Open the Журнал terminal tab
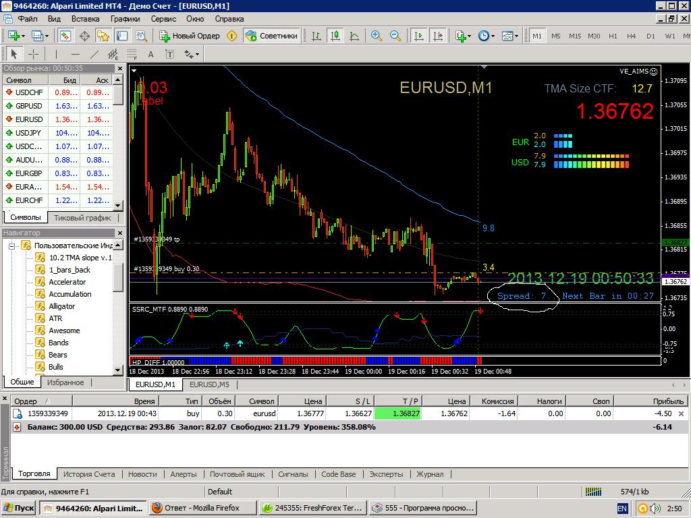This screenshot has height=518, width=691. (x=430, y=474)
